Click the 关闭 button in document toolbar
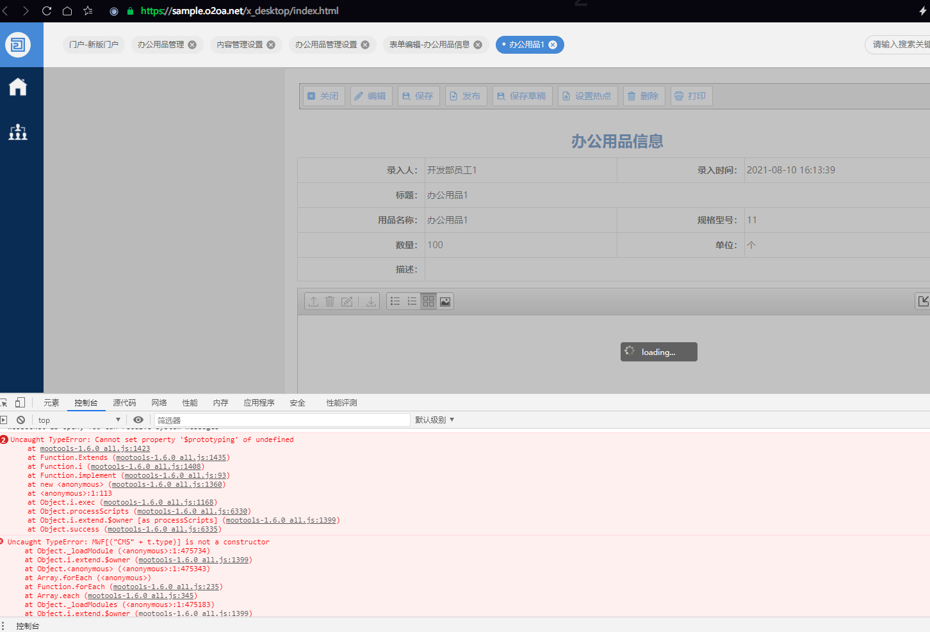This screenshot has height=632, width=930. pyautogui.click(x=324, y=96)
